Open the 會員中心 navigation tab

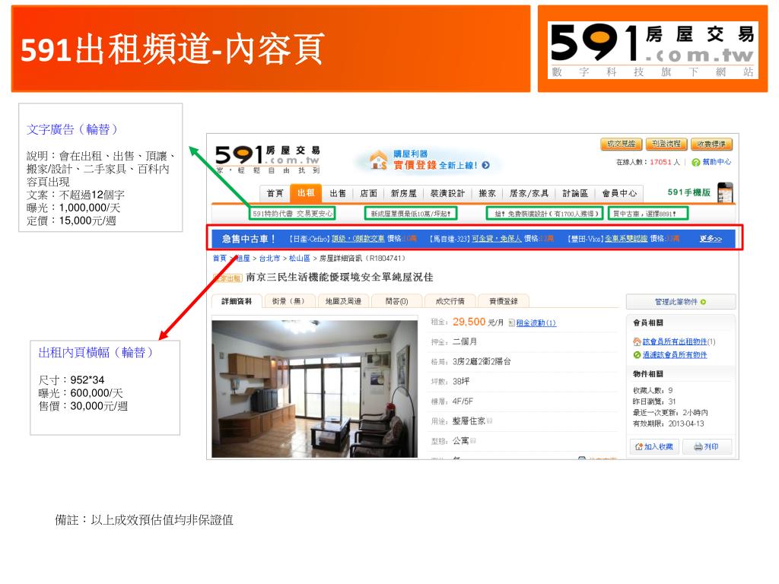pos(619,193)
